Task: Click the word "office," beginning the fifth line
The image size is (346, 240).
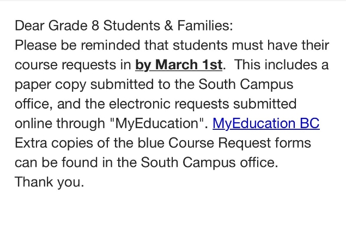Action: 34,104
